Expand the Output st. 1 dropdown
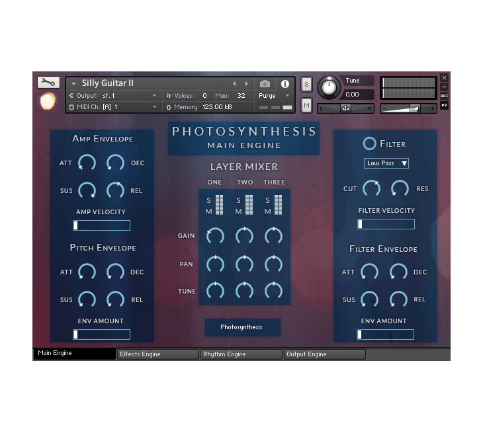Viewport: 483px width, 433px height. pos(154,96)
